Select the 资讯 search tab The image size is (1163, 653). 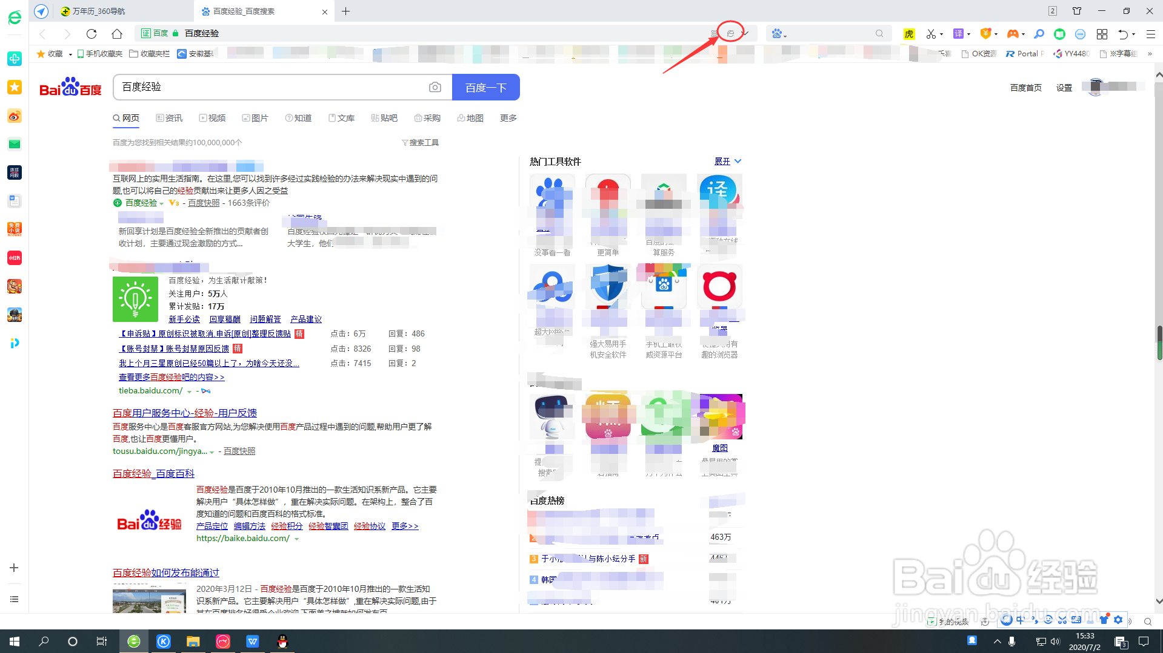tap(169, 118)
